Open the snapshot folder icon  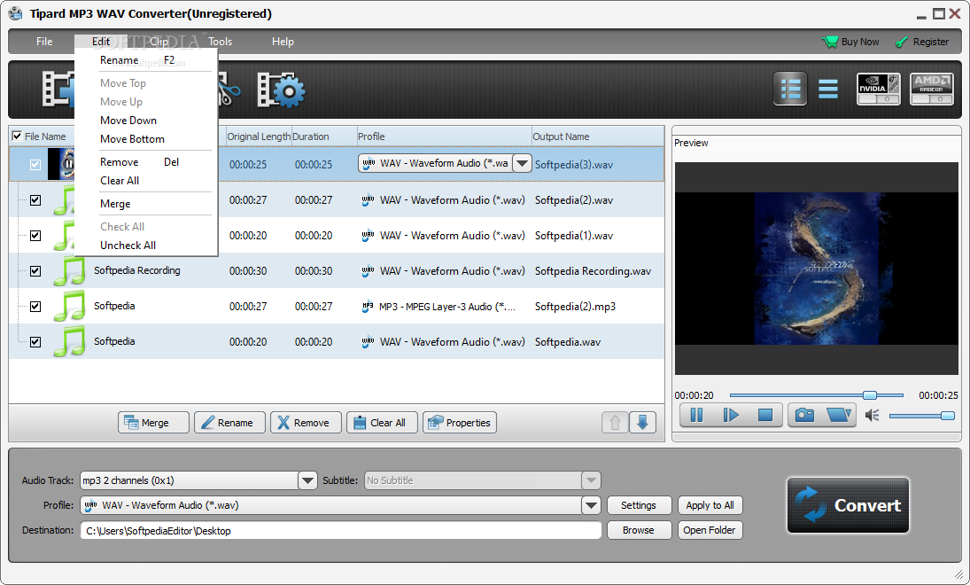click(x=839, y=415)
